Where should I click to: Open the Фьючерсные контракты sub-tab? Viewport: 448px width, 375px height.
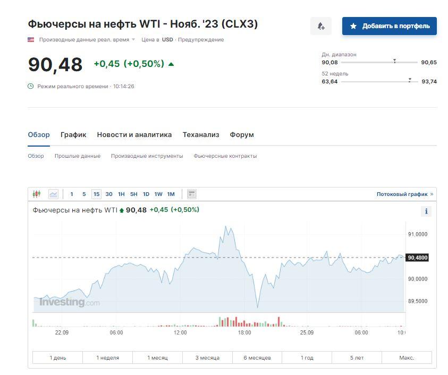[225, 156]
